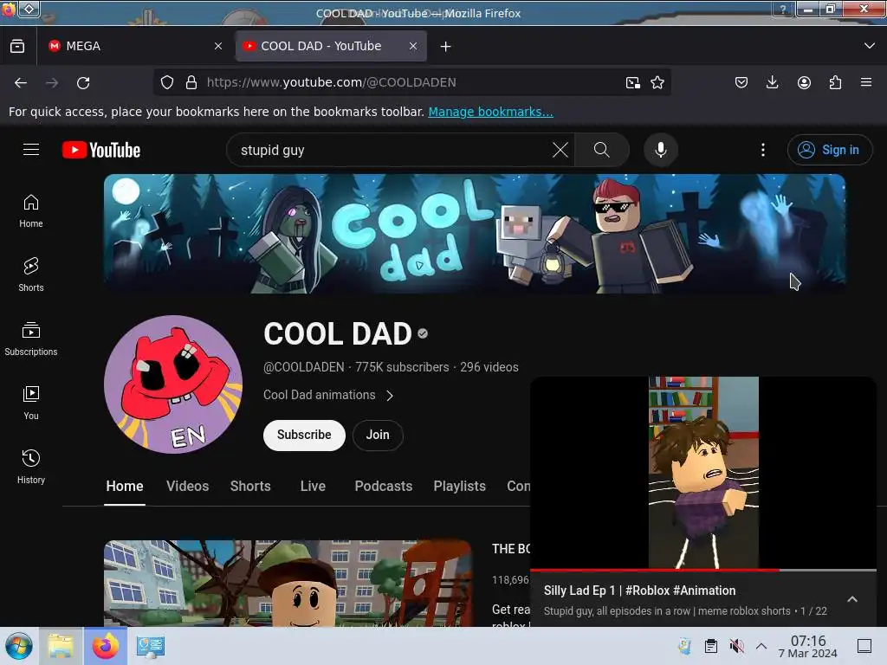Click the Sign in button

829,150
